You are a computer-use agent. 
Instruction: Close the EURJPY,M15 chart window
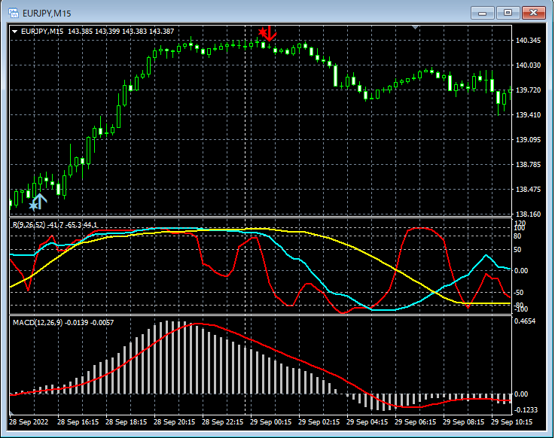(x=533, y=13)
